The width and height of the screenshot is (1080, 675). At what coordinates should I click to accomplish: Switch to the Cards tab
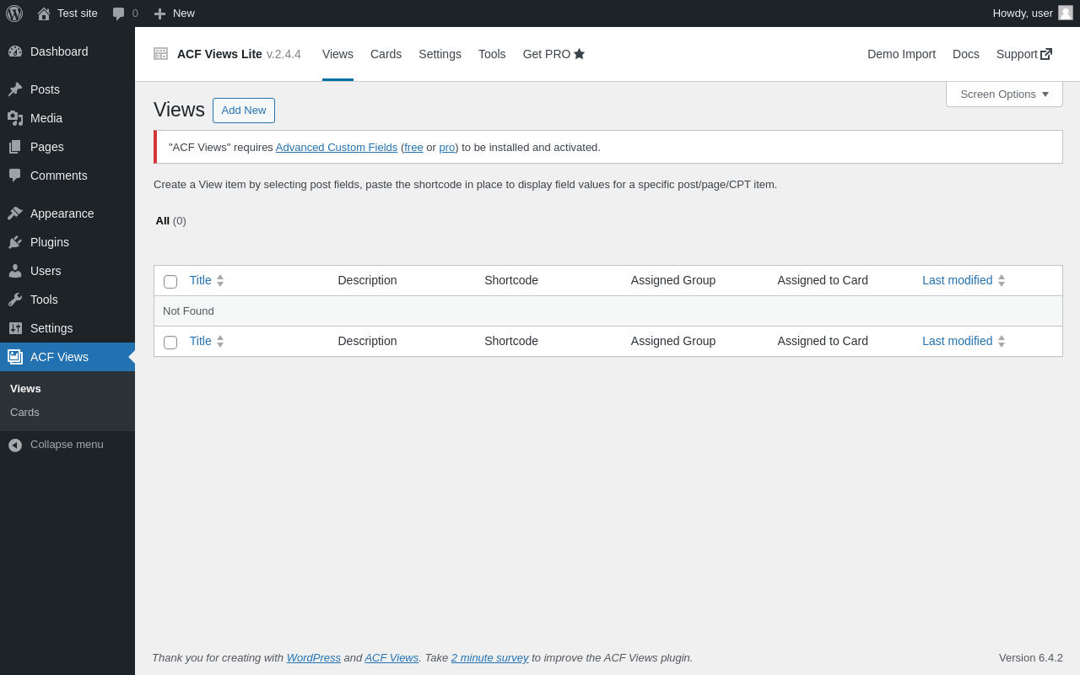pyautogui.click(x=386, y=54)
